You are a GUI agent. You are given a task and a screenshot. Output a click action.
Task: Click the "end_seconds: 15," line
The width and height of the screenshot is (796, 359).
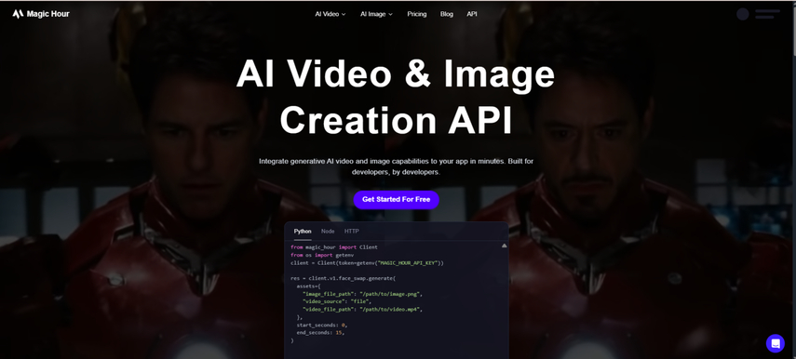(x=321, y=333)
